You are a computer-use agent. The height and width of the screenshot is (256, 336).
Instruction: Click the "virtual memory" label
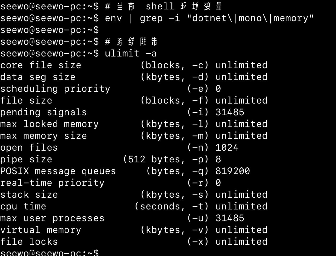41,230
